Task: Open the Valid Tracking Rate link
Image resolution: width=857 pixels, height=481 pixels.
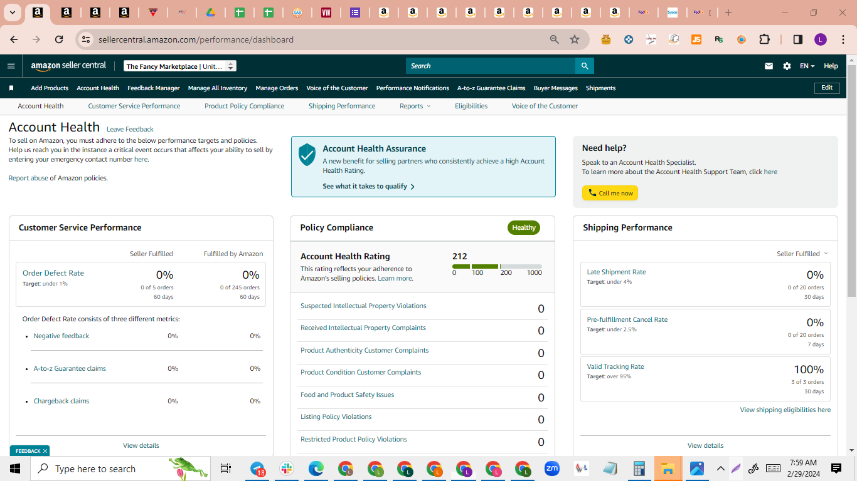Action: tap(615, 367)
